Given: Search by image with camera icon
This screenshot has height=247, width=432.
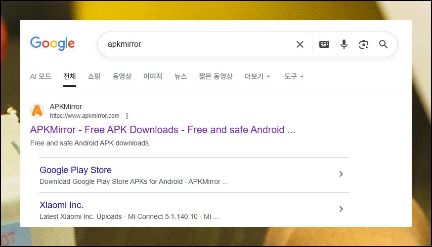Looking at the screenshot, I should 364,44.
